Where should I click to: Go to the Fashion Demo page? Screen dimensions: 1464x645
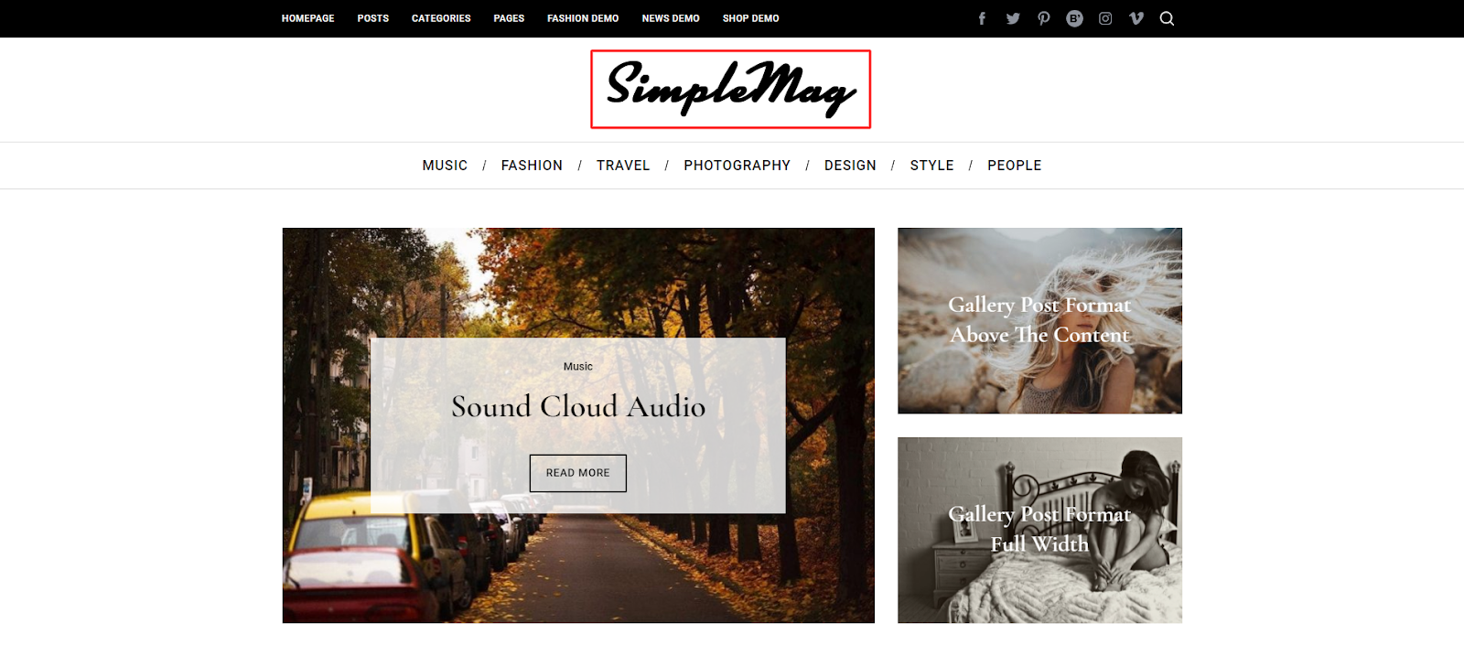pos(583,18)
